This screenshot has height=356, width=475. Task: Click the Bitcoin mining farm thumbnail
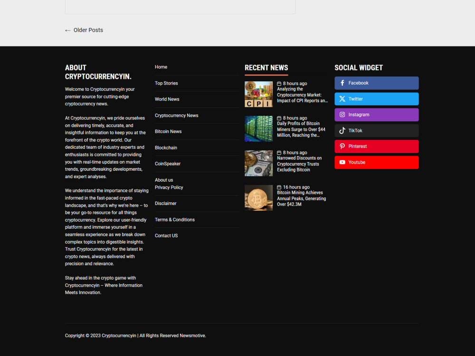(x=258, y=129)
